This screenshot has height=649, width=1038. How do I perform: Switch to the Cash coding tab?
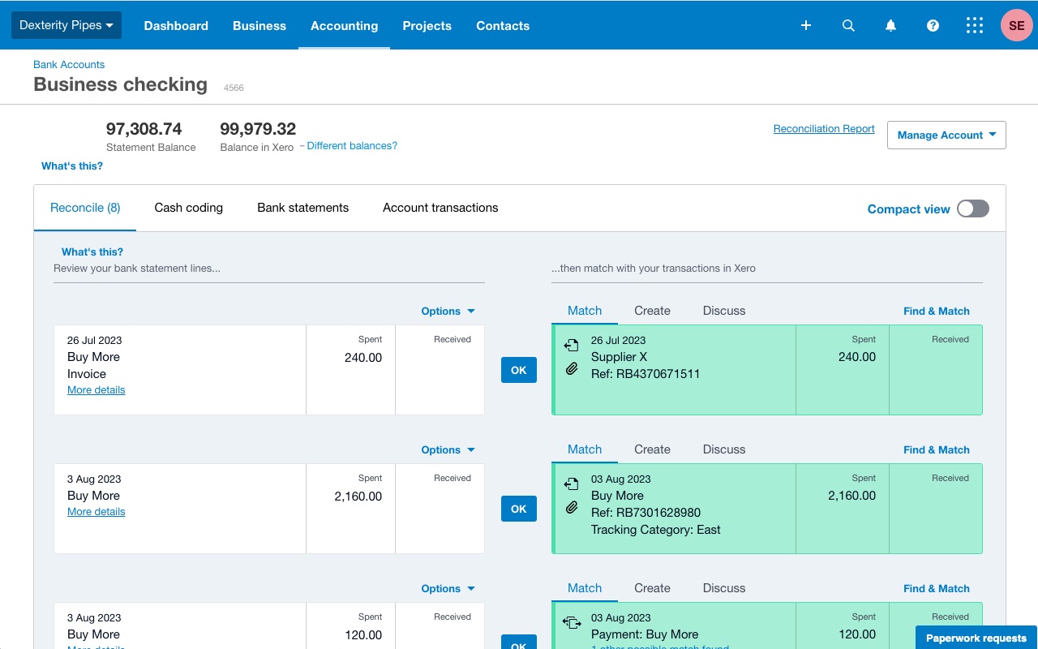(x=189, y=208)
